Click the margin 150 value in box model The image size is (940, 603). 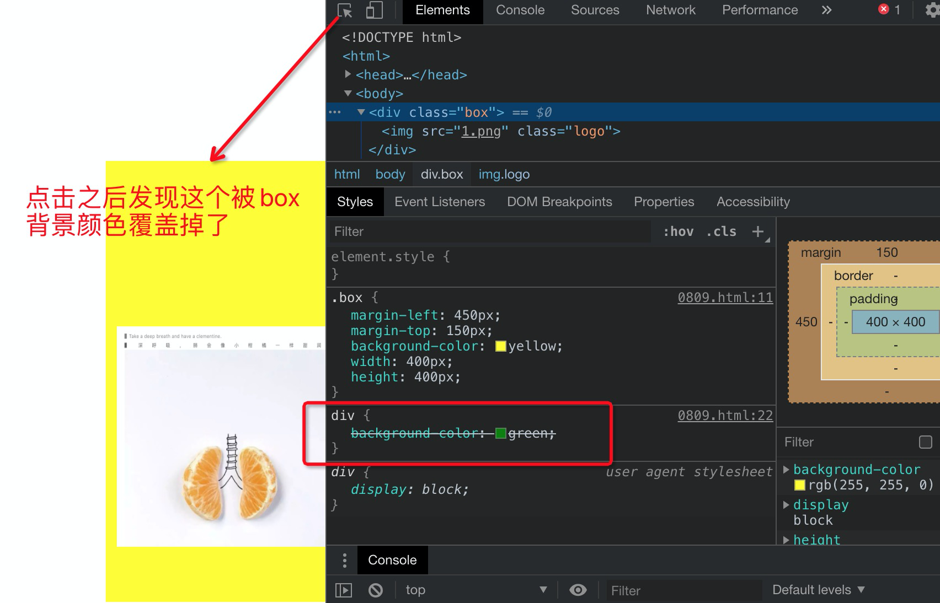tap(887, 252)
